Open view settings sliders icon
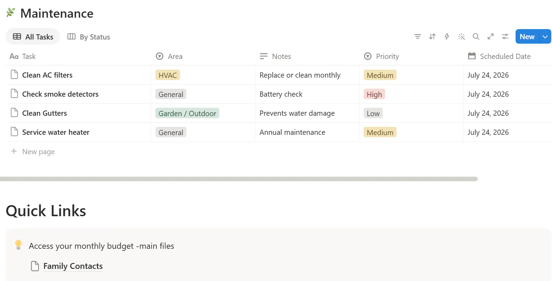552x281 pixels. 505,36
